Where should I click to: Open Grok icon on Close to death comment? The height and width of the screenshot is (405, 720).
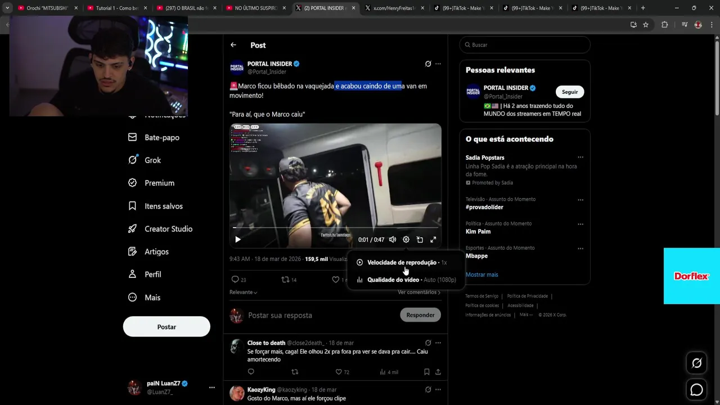428,343
